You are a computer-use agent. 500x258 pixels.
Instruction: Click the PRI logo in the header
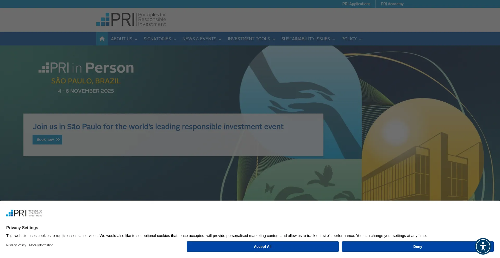(x=131, y=19)
